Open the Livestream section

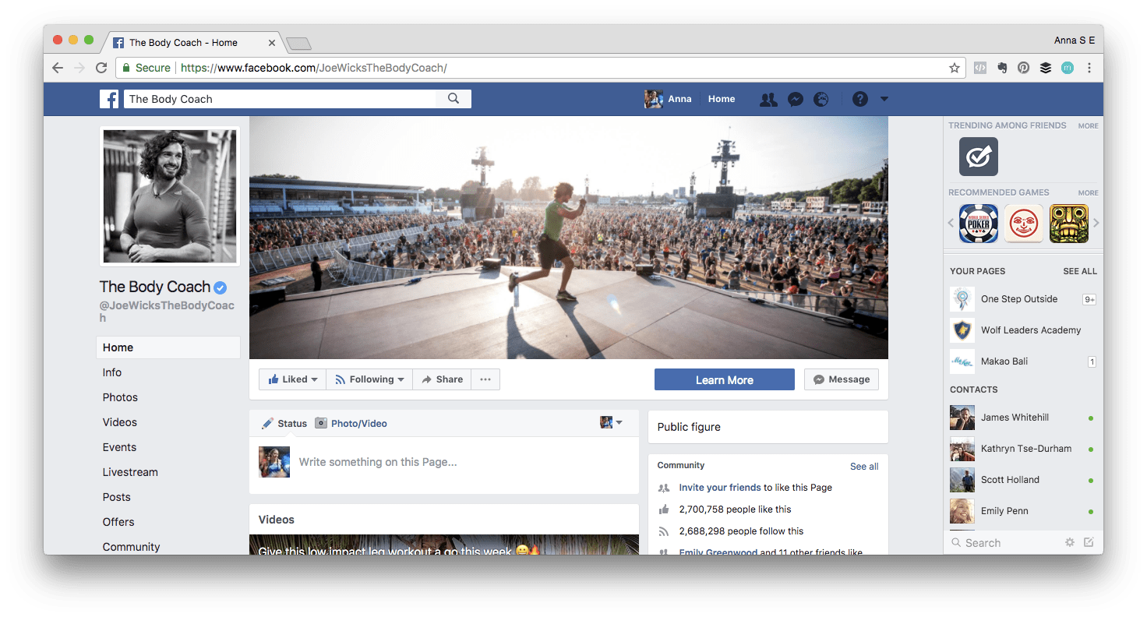[130, 472]
